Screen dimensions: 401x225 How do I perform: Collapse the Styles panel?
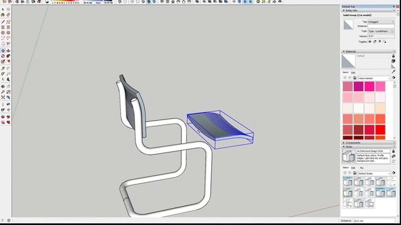click(344, 147)
